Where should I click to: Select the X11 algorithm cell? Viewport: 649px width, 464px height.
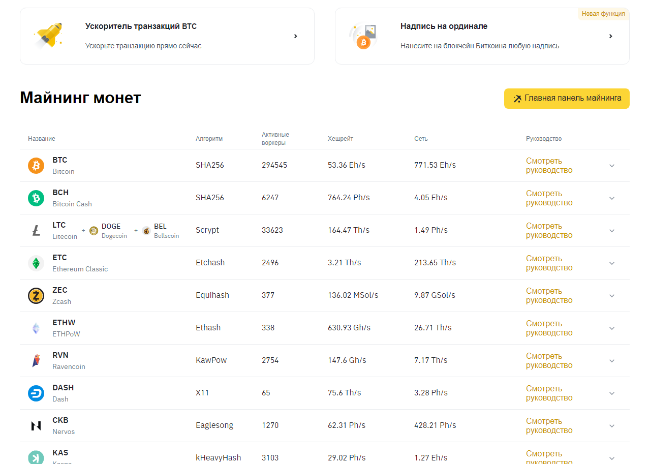(202, 393)
